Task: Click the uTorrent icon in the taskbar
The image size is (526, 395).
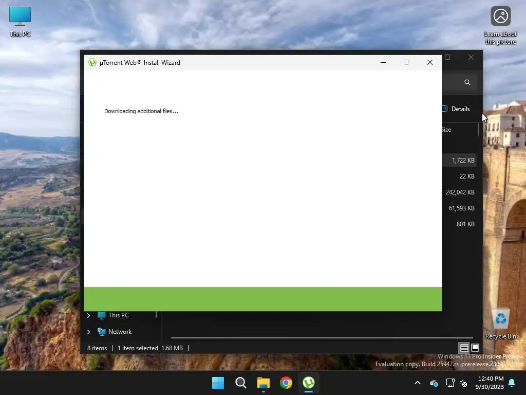Action: coord(309,383)
